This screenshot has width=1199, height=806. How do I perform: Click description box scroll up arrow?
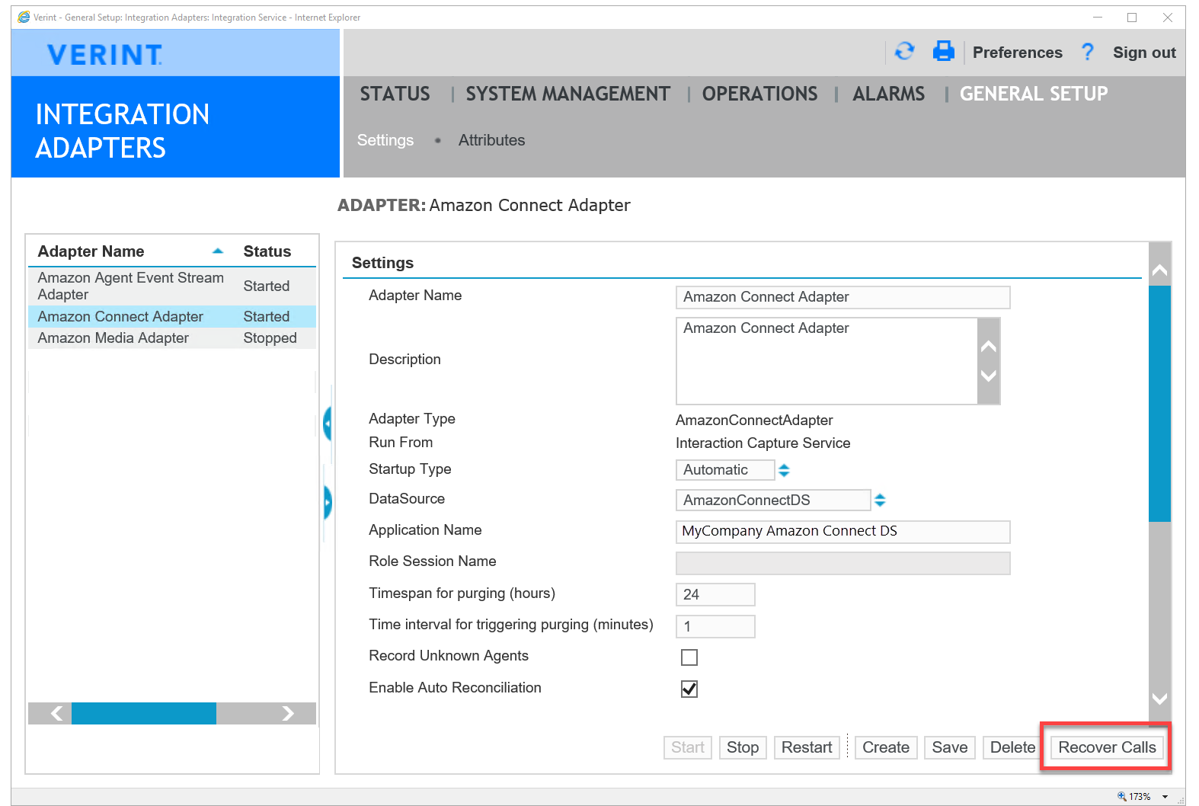tap(989, 347)
